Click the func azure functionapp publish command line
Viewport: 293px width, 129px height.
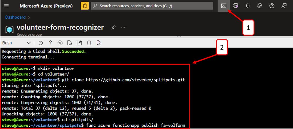coord(93,126)
